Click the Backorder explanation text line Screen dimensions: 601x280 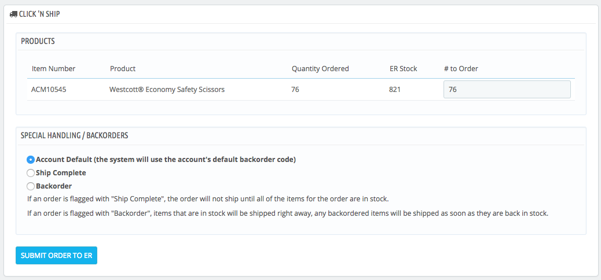point(288,213)
